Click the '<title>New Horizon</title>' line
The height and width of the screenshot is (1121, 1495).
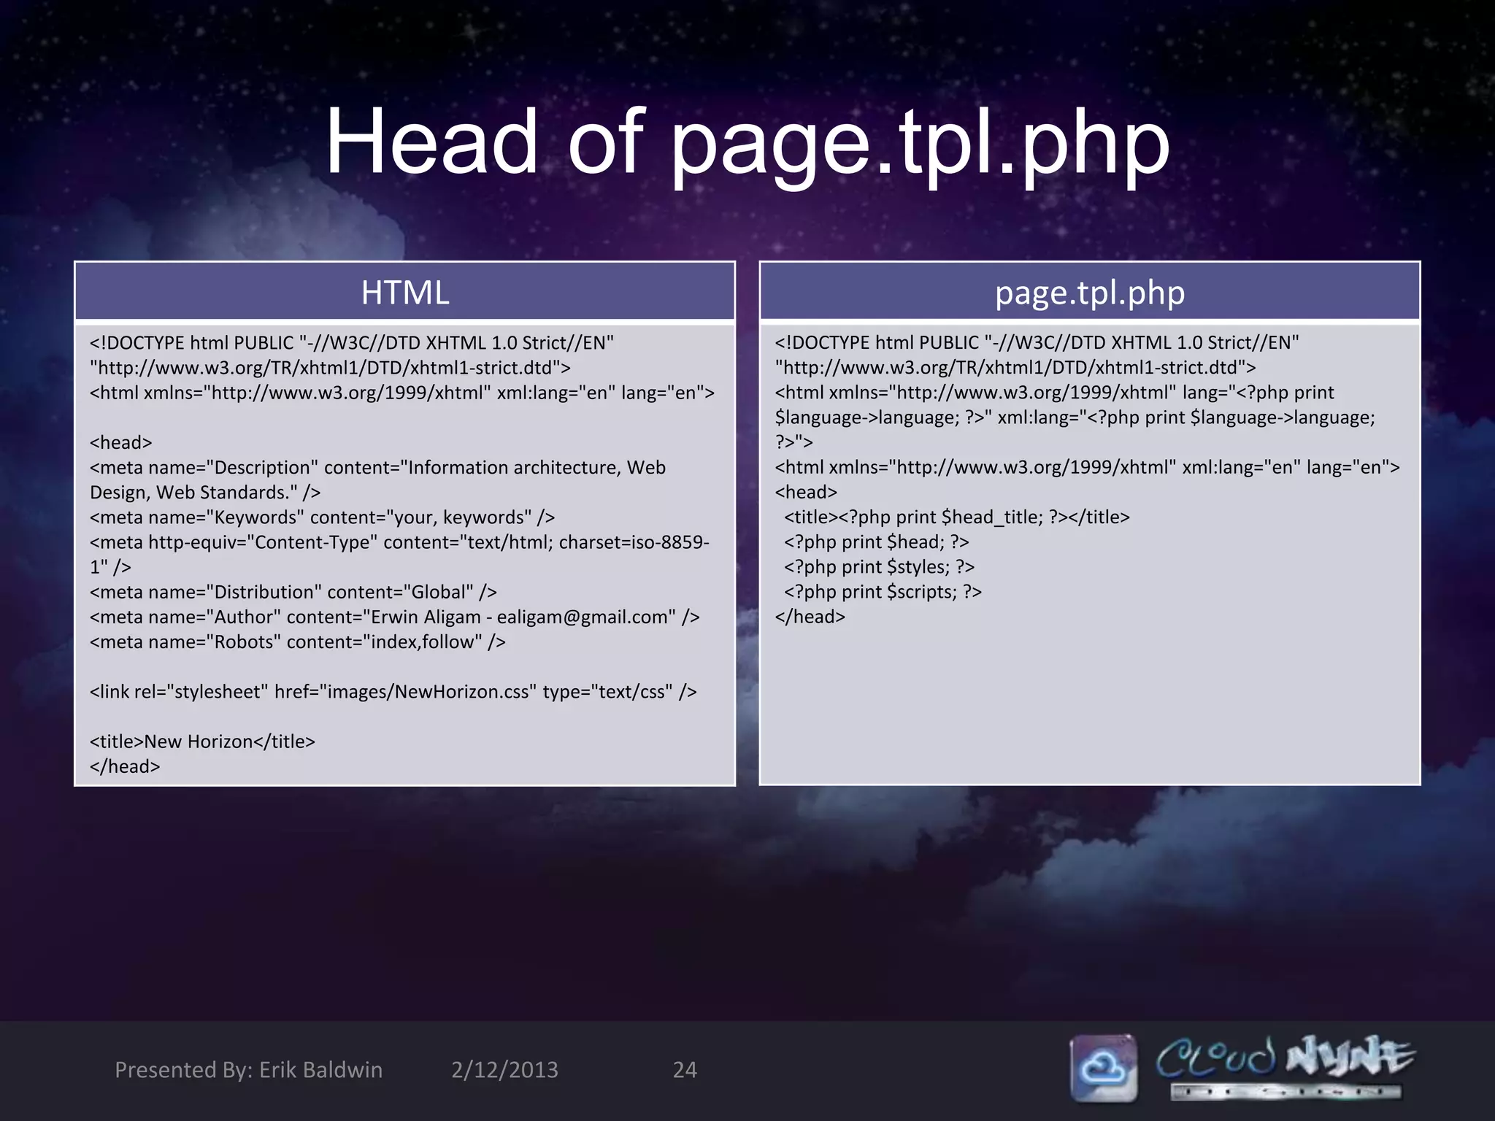[202, 741]
